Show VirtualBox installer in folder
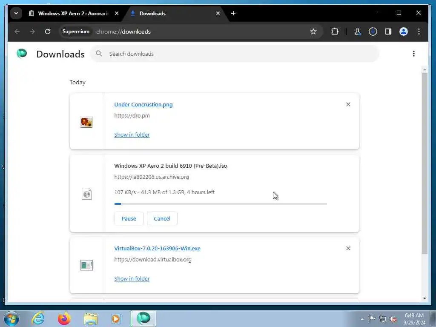Screen dimensions: 436x327 (132, 278)
